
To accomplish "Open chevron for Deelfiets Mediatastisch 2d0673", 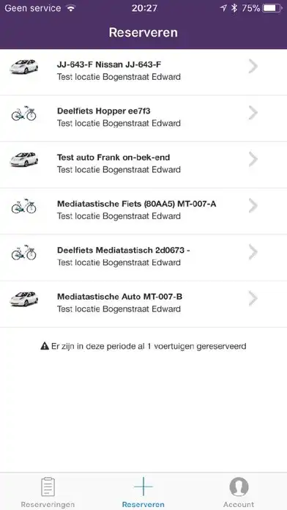I will pyautogui.click(x=253, y=252).
